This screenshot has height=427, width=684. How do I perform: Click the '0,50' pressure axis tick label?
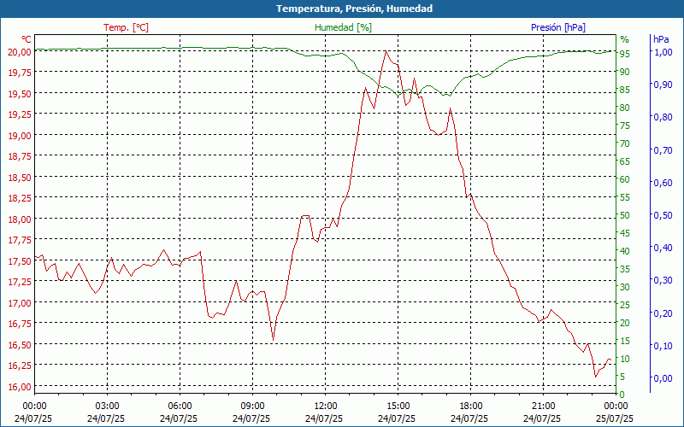click(x=663, y=215)
